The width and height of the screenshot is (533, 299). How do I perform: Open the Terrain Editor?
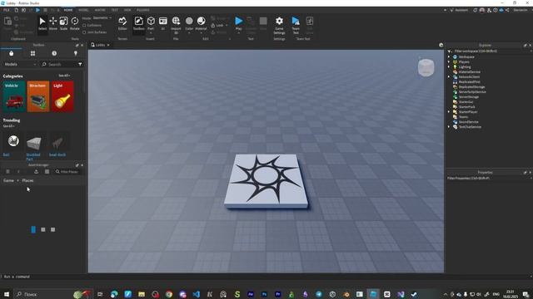(122, 24)
